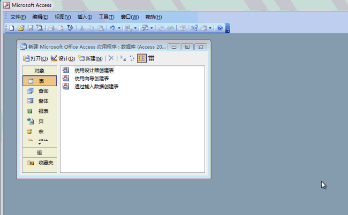Image resolution: width=348 pixels, height=215 pixels.
Task: Click the Open file folder icon
Action: click(21, 28)
